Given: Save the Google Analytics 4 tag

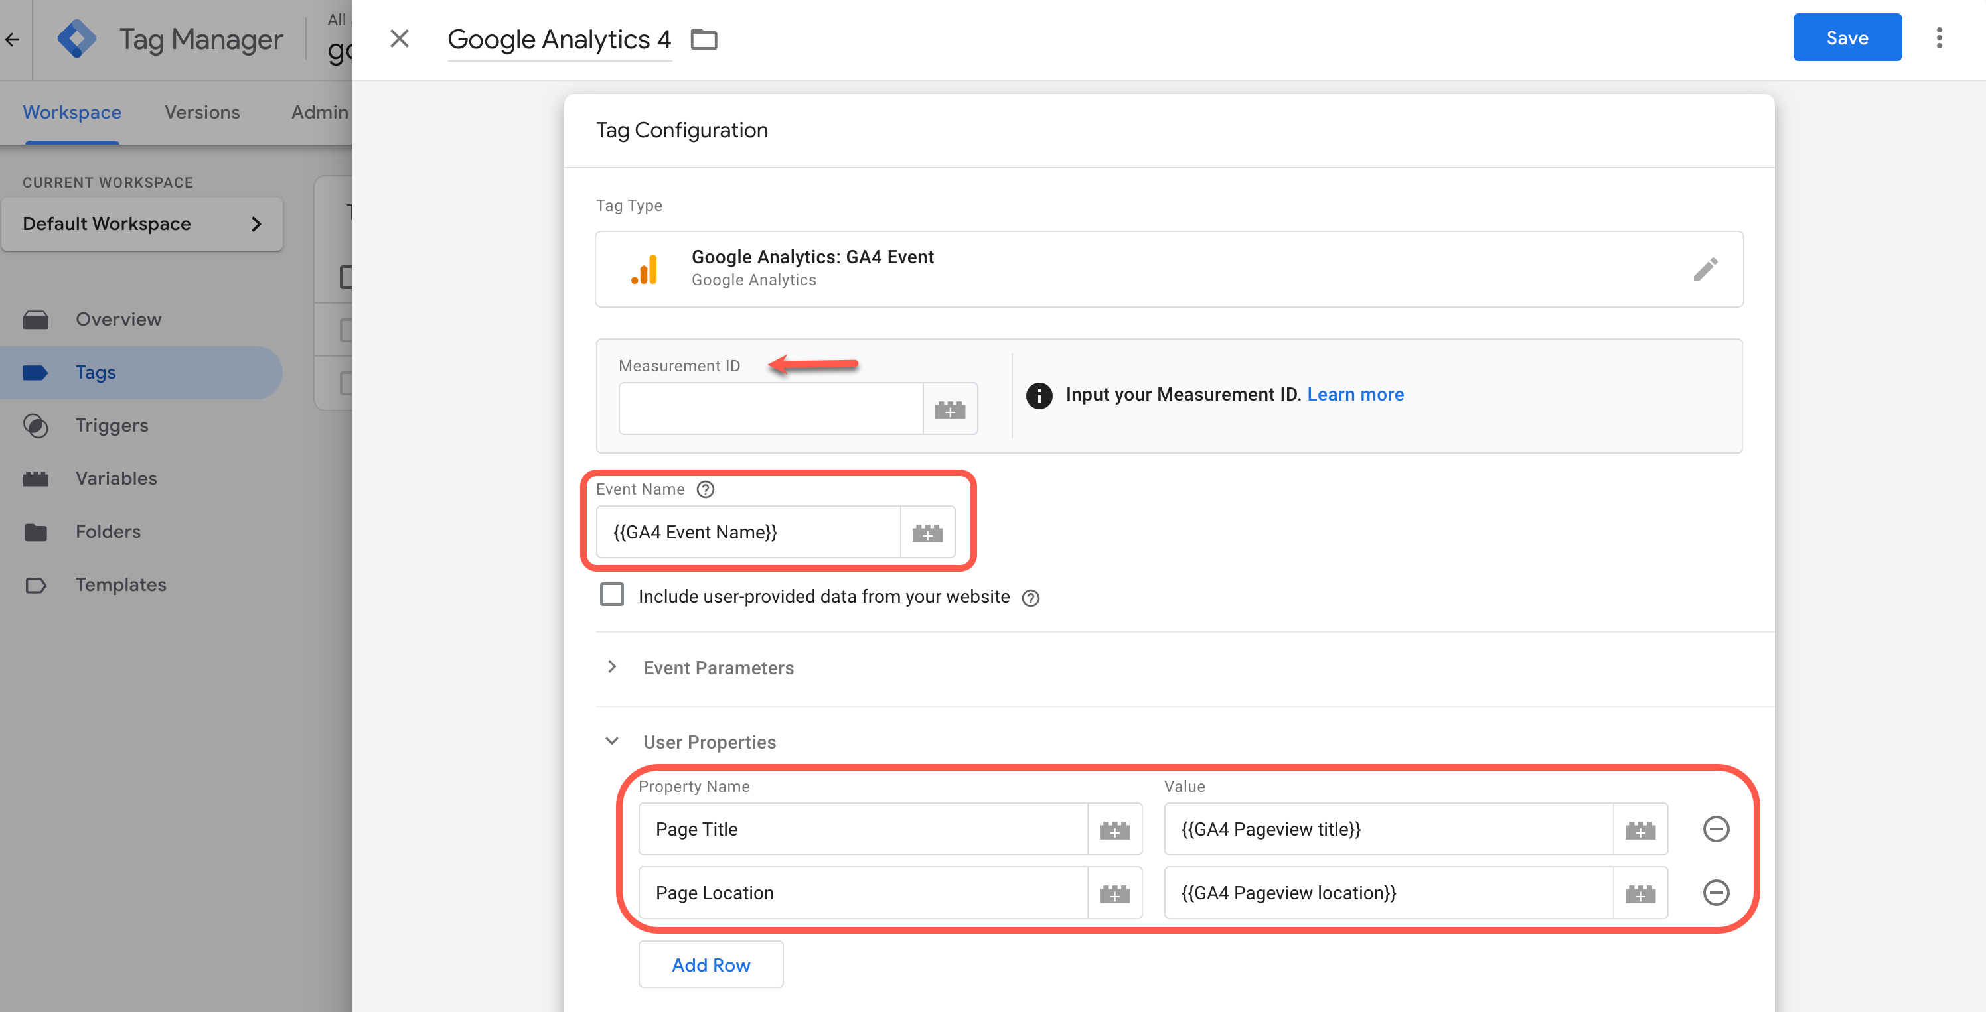Looking at the screenshot, I should click(1847, 37).
